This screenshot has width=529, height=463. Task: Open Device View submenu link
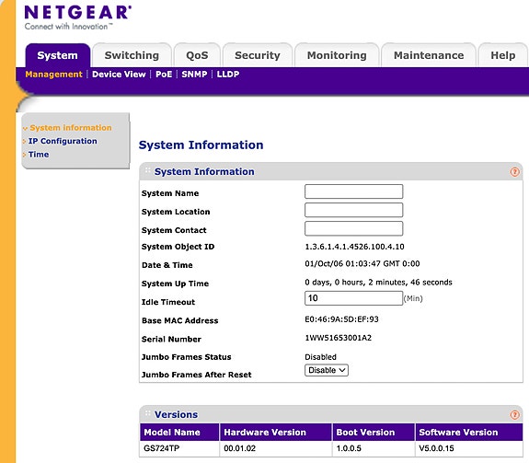pyautogui.click(x=119, y=75)
